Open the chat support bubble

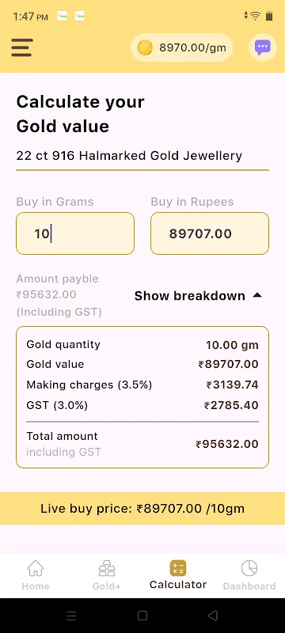point(262,47)
